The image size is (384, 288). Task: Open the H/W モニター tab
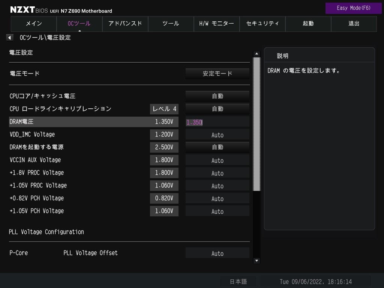tap(217, 24)
